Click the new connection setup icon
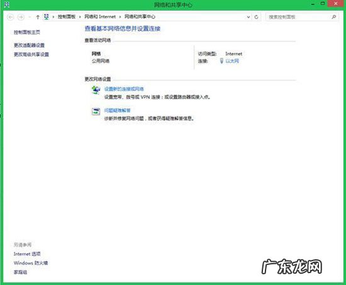The height and width of the screenshot is (285, 346). [x=96, y=90]
